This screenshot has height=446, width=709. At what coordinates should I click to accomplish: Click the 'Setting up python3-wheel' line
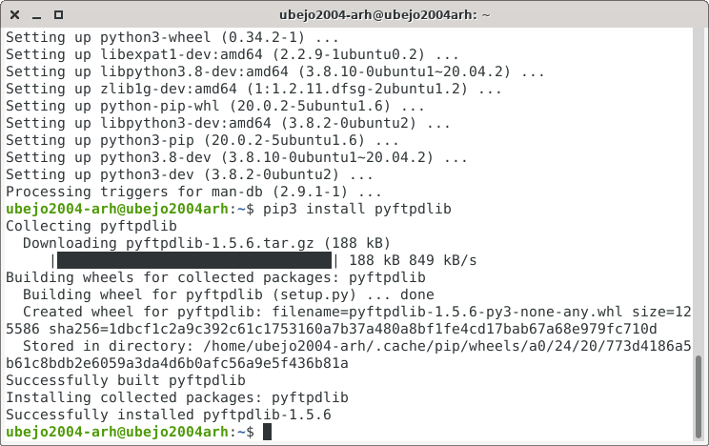[x=172, y=37]
